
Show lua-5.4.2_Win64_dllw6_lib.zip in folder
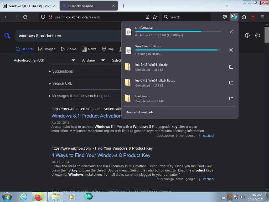click(x=231, y=83)
